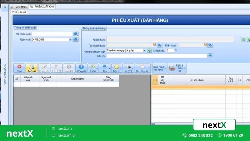Click the Ngày xuất phiếu column header
This screenshot has height=141, width=250.
48,79
